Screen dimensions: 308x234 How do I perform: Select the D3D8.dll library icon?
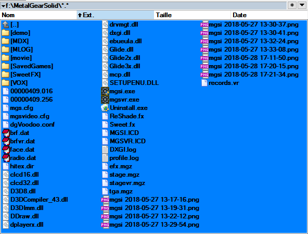(6, 191)
